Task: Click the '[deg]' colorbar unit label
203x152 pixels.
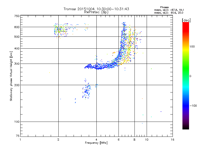Action: (x=186, y=20)
